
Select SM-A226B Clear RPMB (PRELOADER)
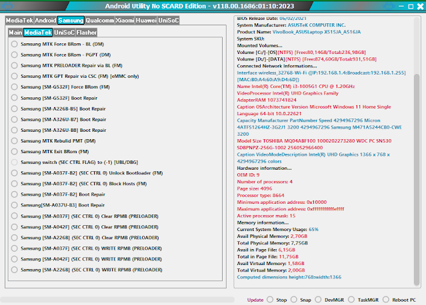pyautogui.click(x=15, y=238)
